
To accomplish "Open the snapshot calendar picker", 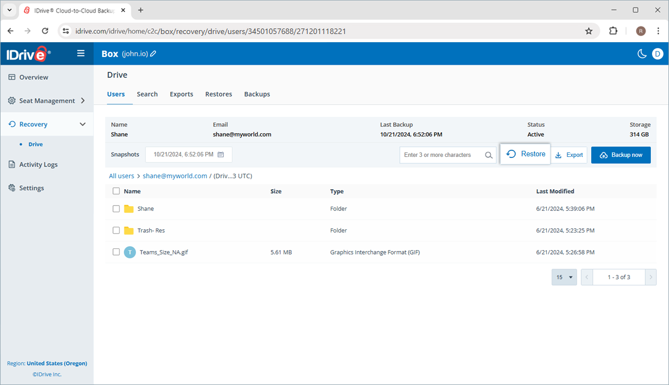I will pos(222,155).
